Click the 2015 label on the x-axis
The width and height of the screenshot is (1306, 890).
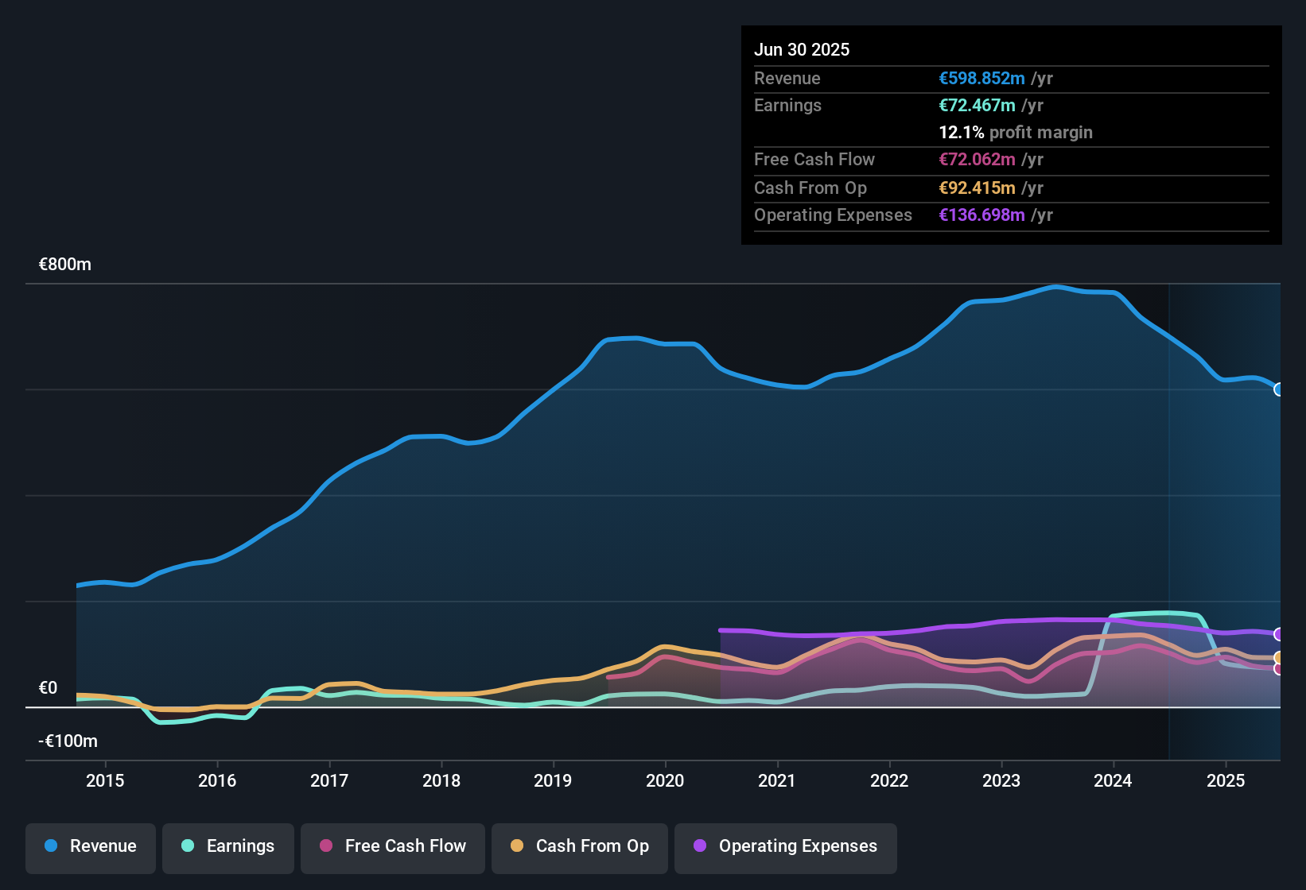point(105,780)
